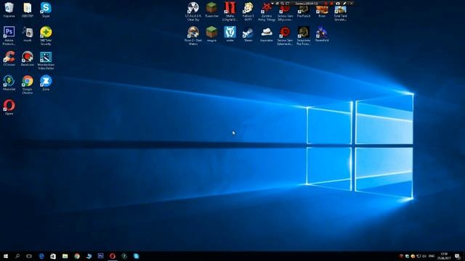The image size is (465, 261).
Task: Switch to Opera on the taskbar
Action: (x=113, y=256)
